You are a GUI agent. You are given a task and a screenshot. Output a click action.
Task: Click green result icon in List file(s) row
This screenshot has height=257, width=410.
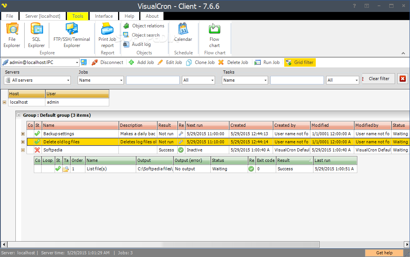[x=251, y=169]
